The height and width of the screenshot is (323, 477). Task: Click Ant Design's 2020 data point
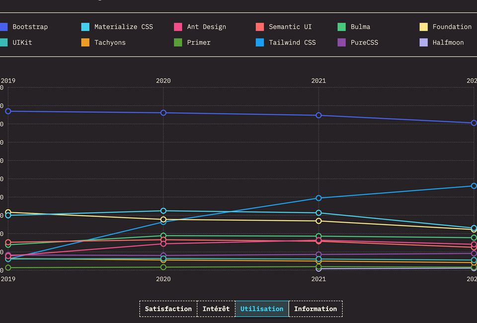163,244
